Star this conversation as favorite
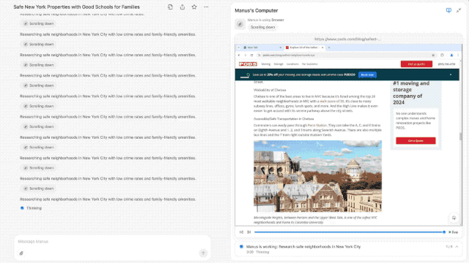 [194, 7]
